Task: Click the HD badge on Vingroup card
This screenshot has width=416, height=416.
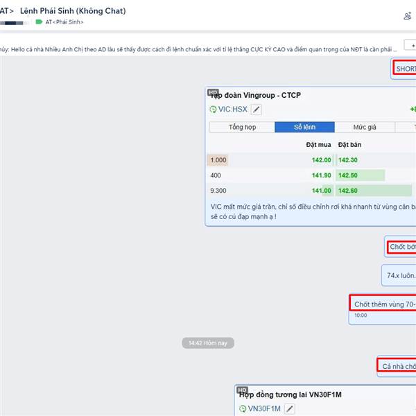Action: point(213,92)
